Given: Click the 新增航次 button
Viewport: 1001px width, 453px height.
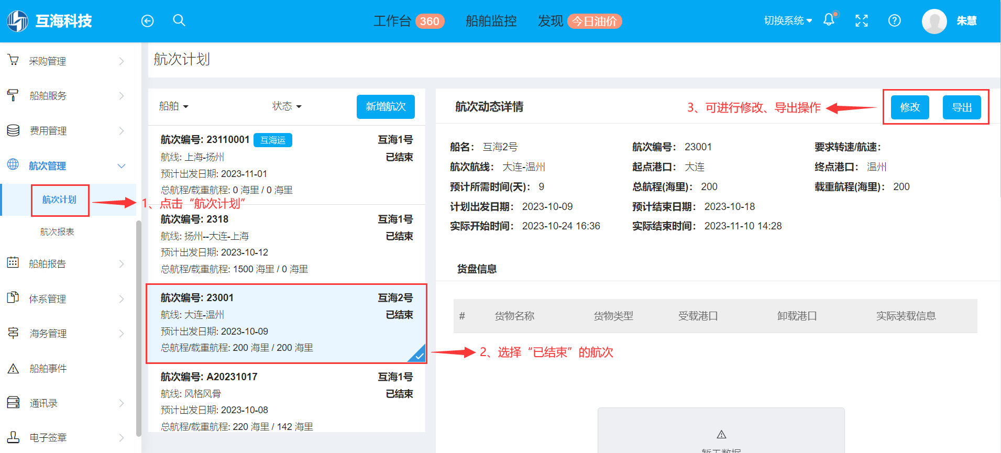Looking at the screenshot, I should pos(386,107).
